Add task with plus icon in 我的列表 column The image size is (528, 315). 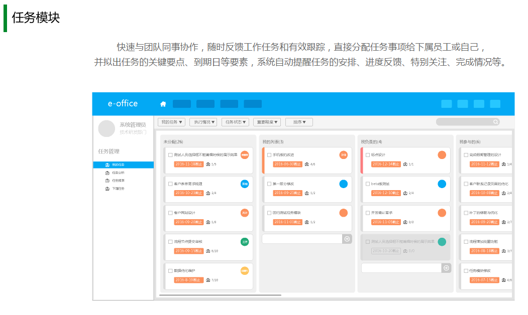tap(347, 239)
